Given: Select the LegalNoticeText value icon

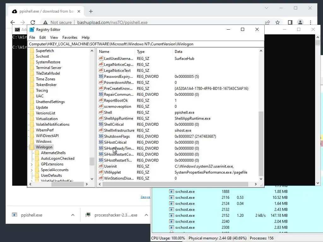Looking at the screenshot, I should [101, 70].
